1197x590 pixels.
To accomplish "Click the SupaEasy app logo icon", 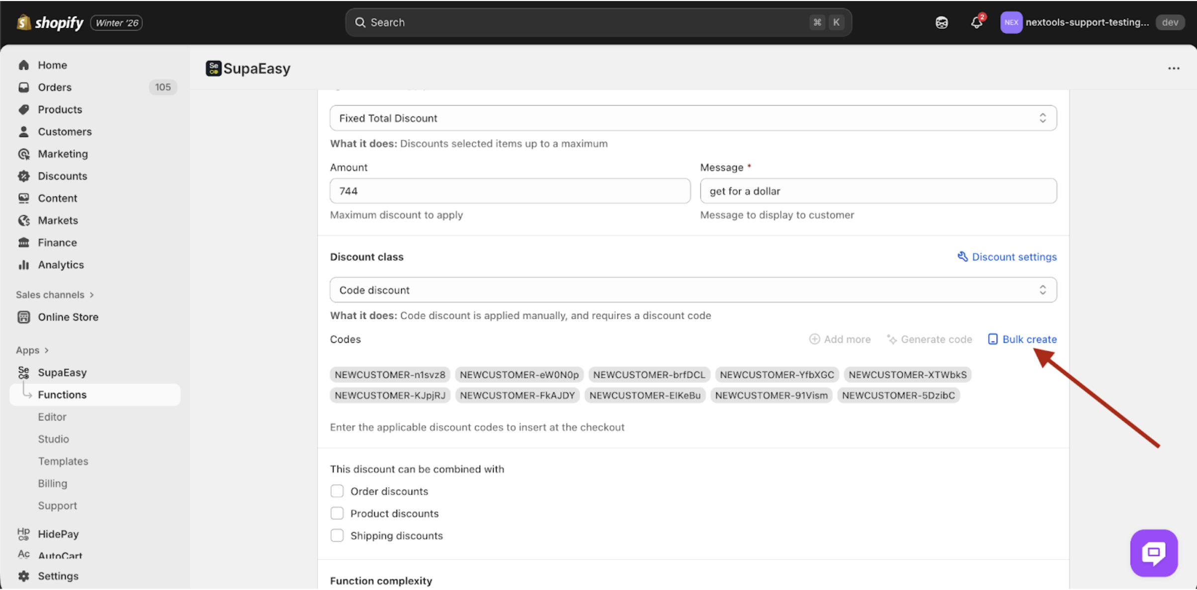I will point(213,69).
